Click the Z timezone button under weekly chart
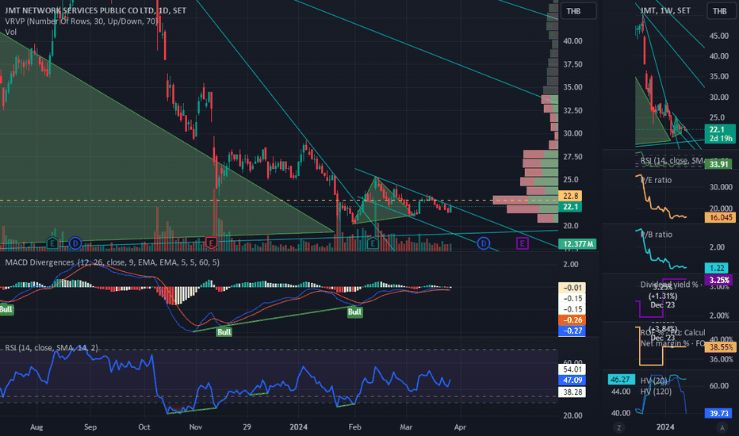Viewport: 739px width, 436px height. pyautogui.click(x=618, y=427)
